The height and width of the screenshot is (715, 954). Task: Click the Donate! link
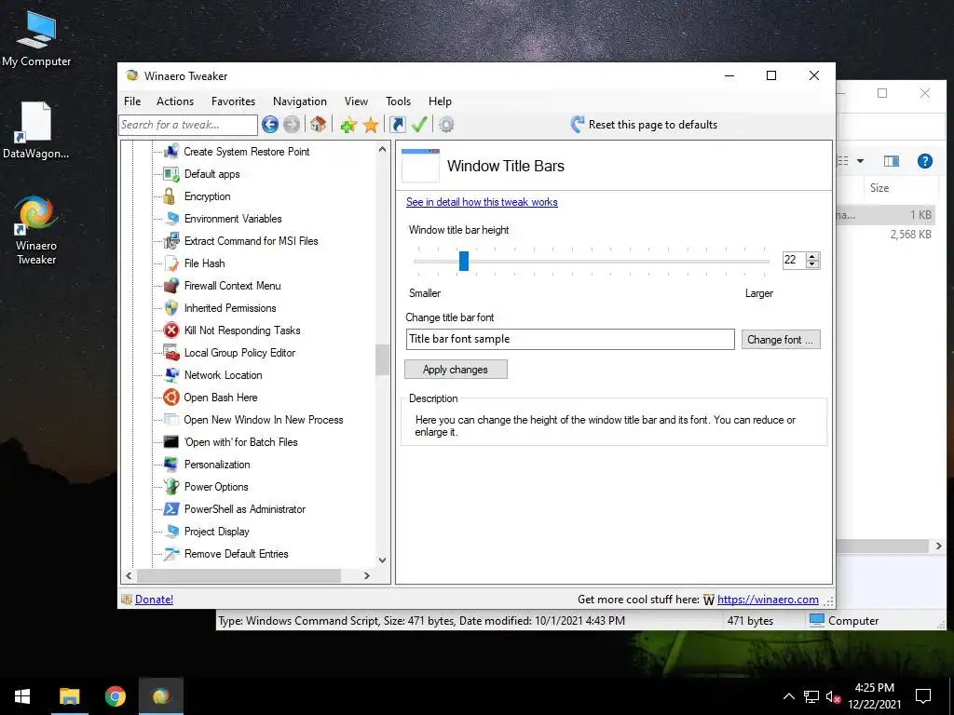pos(154,600)
